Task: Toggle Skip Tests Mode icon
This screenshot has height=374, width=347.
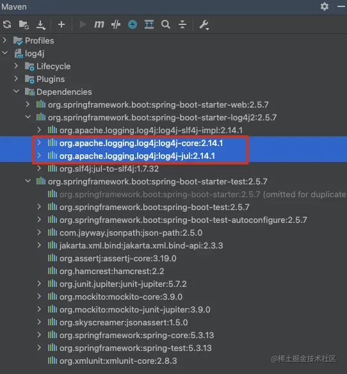Action: click(x=116, y=24)
